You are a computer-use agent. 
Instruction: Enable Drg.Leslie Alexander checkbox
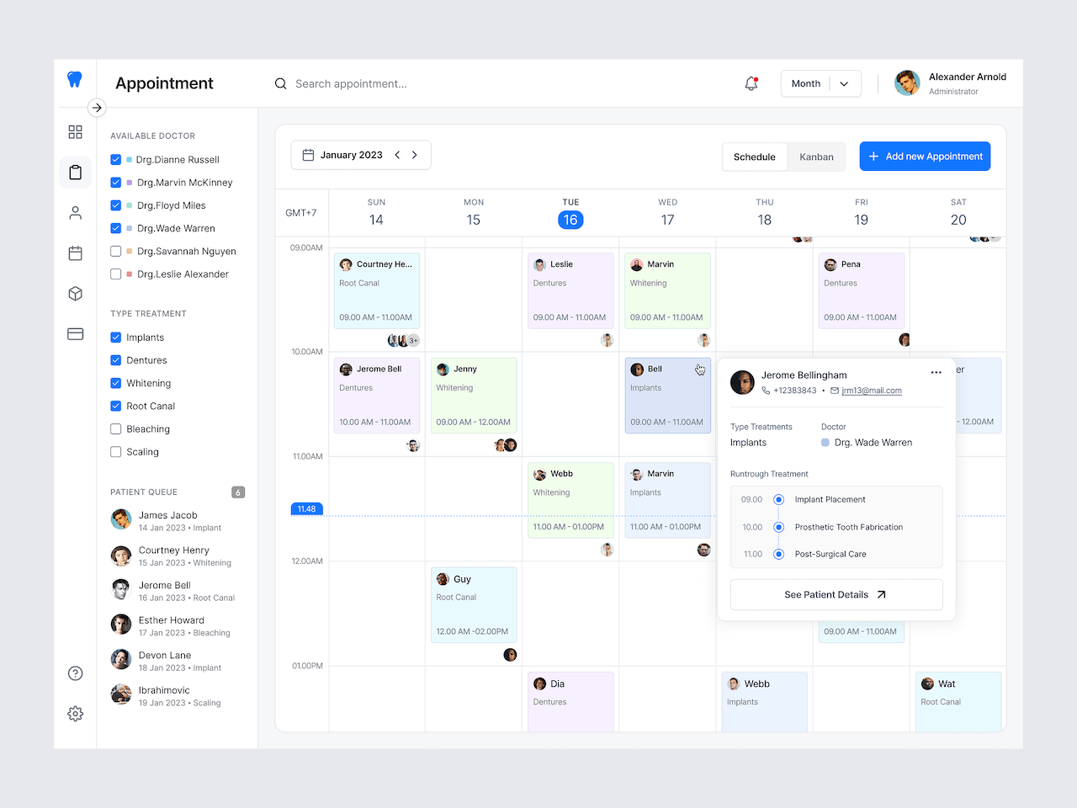(x=116, y=274)
